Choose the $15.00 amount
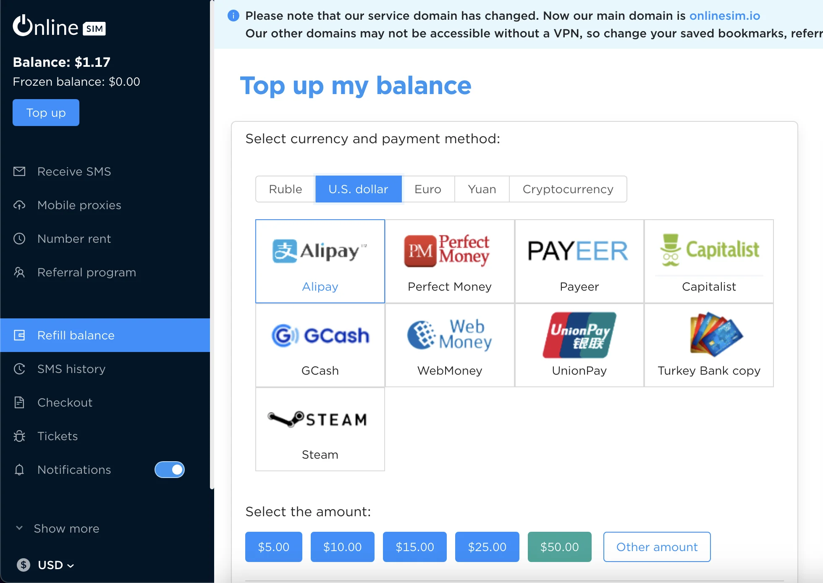 pyautogui.click(x=415, y=547)
